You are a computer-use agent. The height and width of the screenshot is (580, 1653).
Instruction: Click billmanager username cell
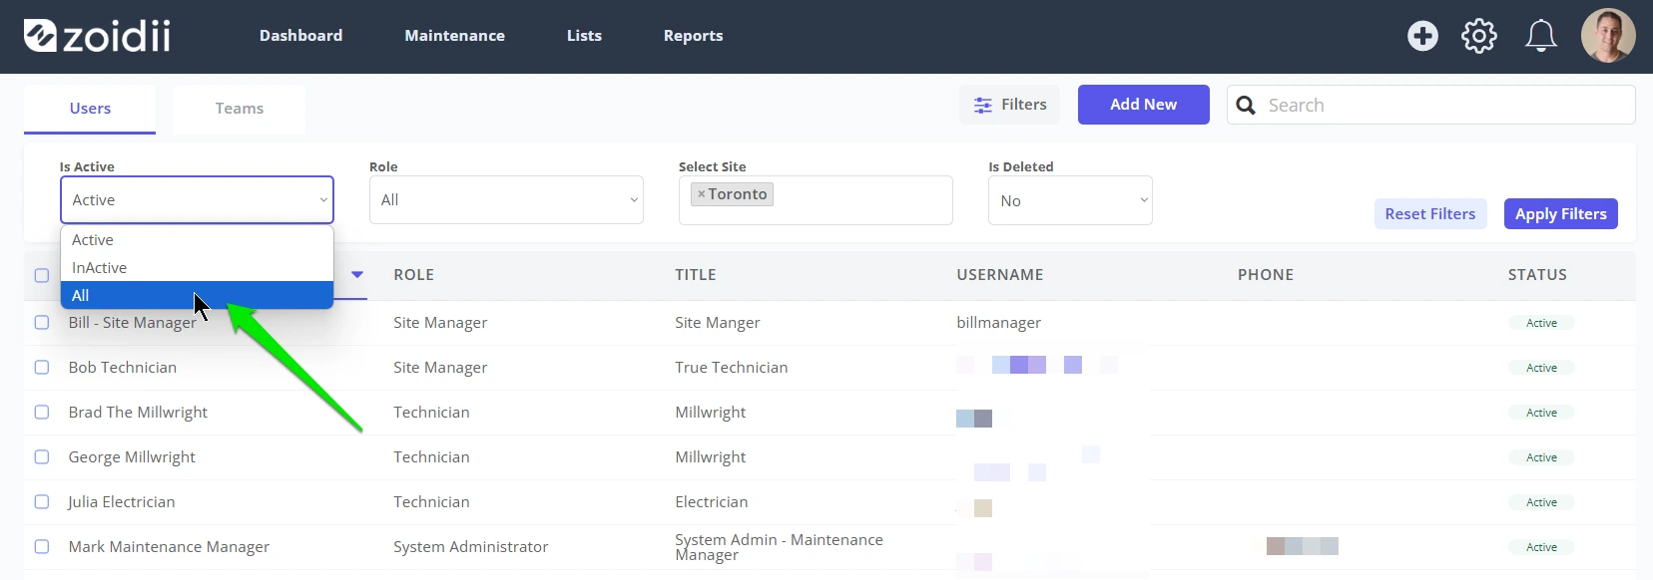point(998,322)
